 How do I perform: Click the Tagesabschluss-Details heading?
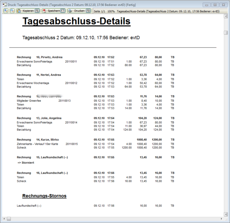click(x=76, y=22)
